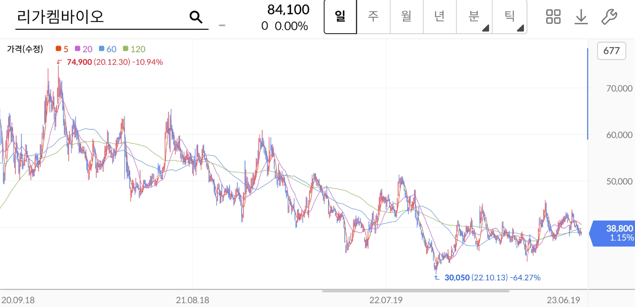Click the 22.07.19 date axis label
This screenshot has width=635, height=307.
(386, 300)
